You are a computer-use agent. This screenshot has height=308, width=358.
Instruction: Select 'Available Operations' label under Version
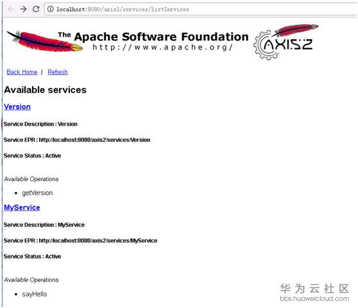click(x=31, y=179)
